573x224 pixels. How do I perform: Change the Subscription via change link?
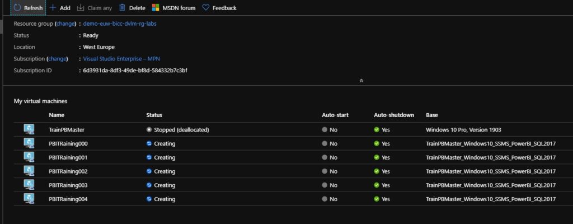tap(58, 59)
